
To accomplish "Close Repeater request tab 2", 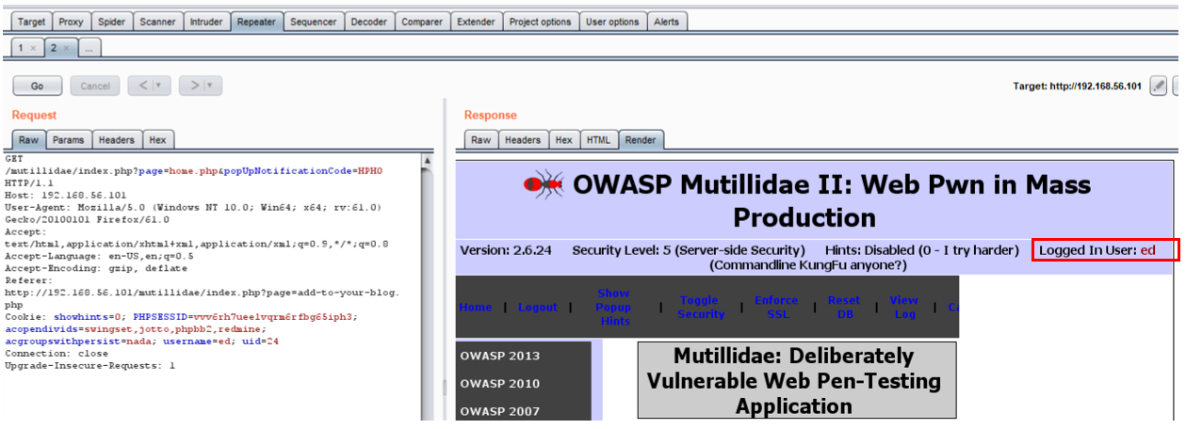I will click(66, 47).
